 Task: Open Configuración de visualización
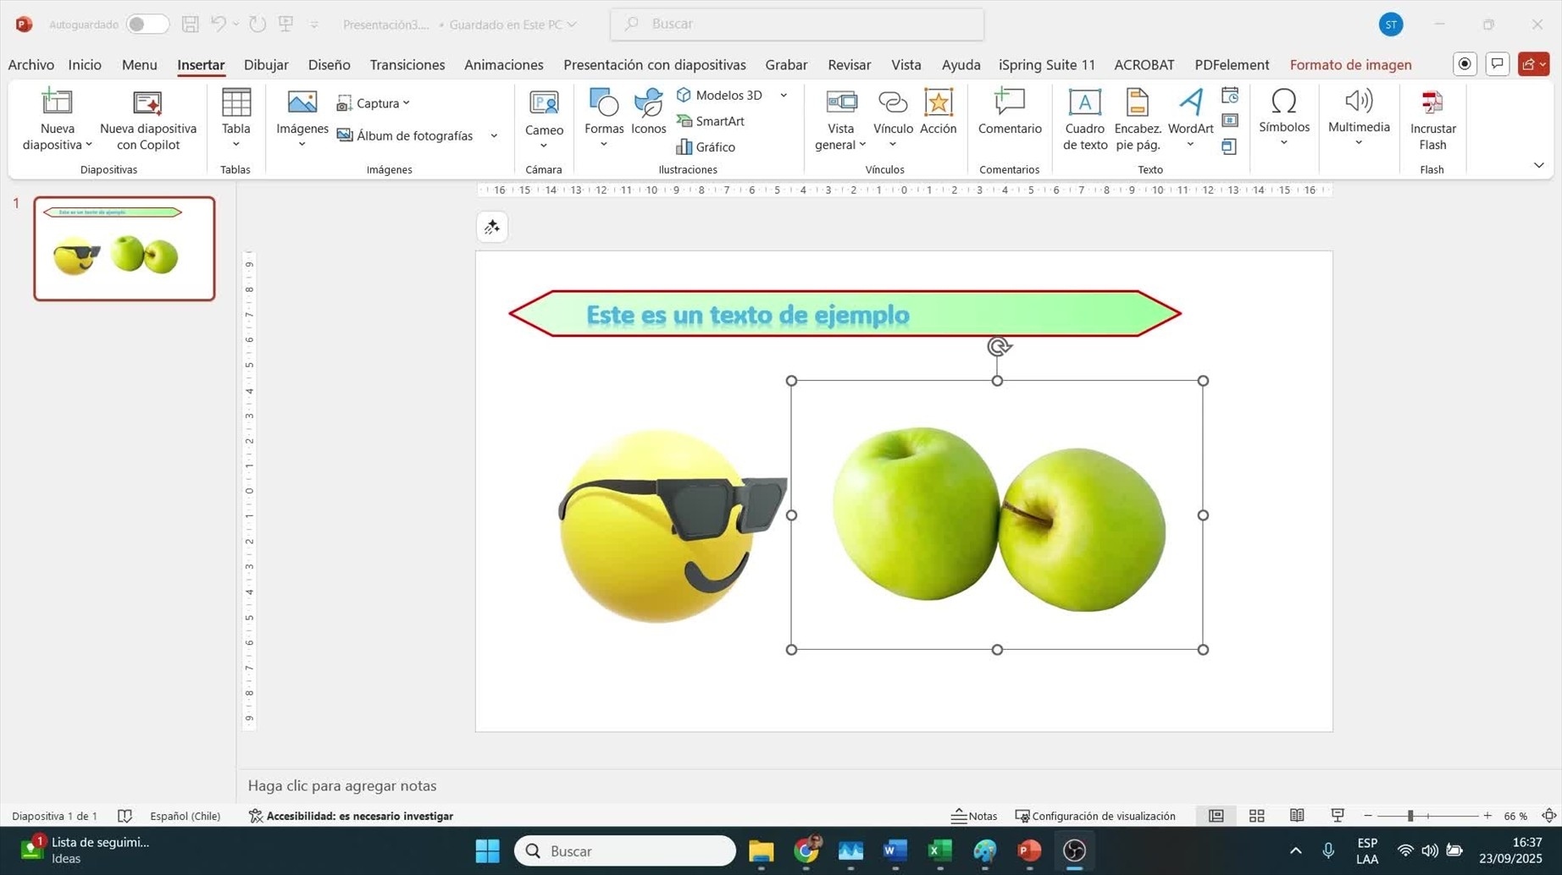pyautogui.click(x=1095, y=816)
